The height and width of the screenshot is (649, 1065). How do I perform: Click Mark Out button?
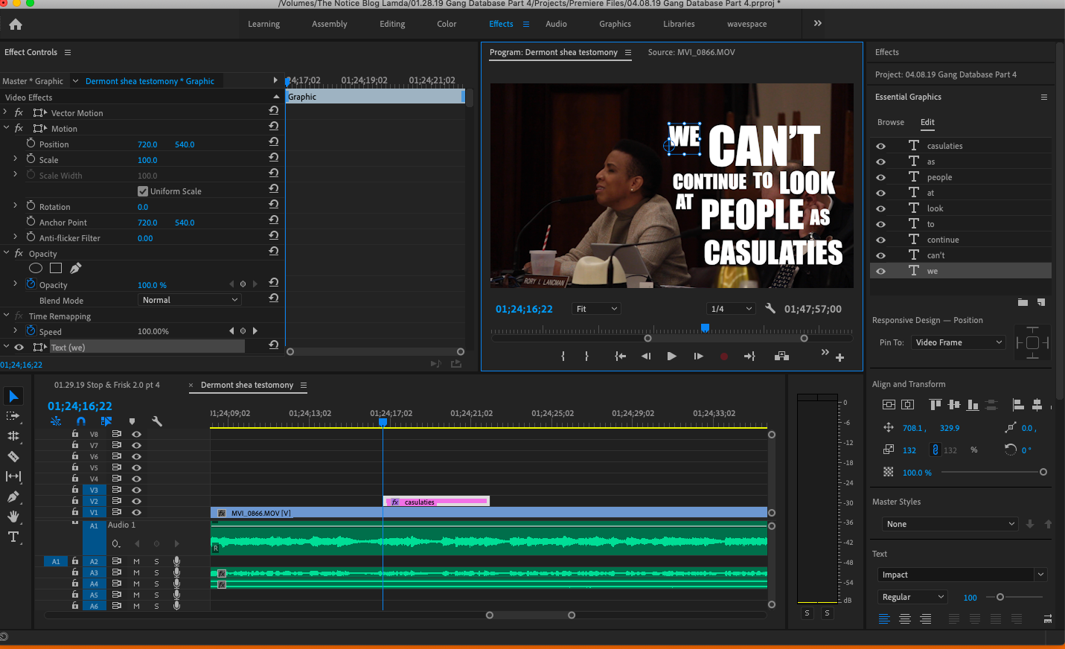pos(587,357)
